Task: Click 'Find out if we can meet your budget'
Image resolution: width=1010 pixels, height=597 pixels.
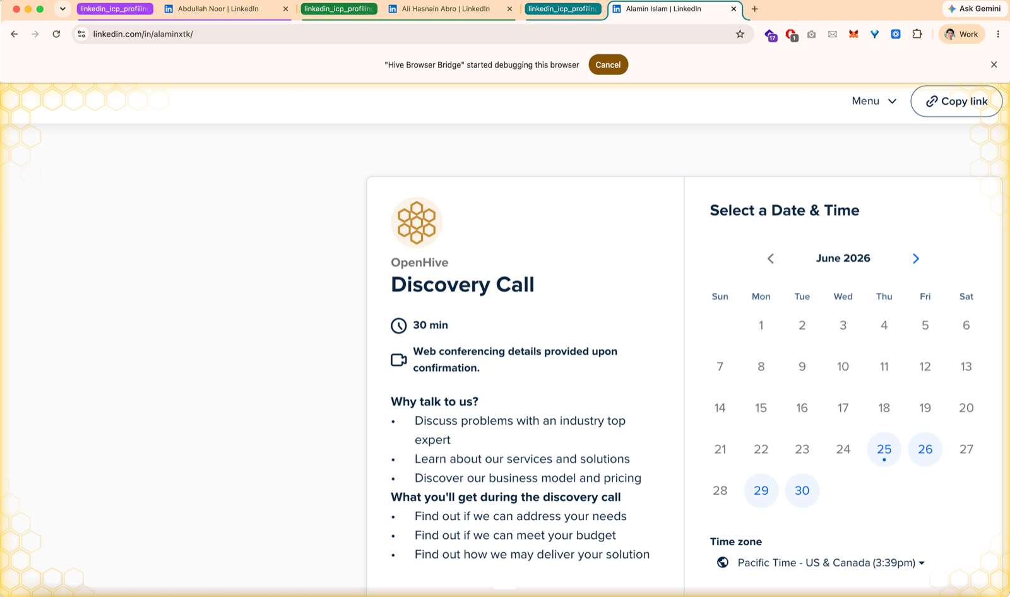Action: click(515, 535)
